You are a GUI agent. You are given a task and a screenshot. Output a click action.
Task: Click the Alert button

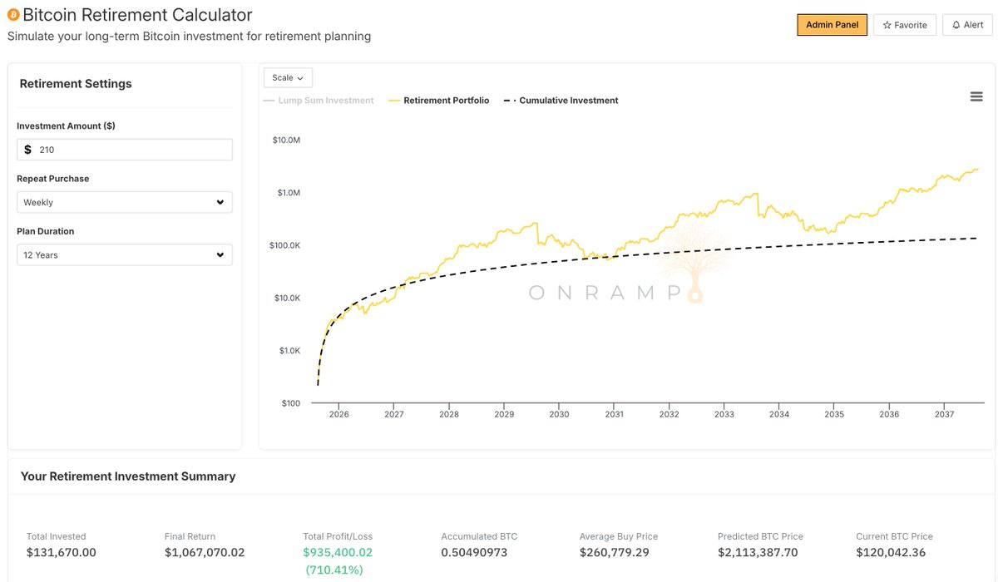(x=966, y=24)
